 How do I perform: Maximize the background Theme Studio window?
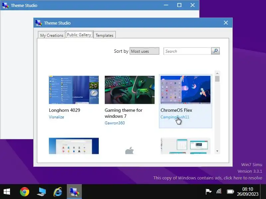coord(179,5)
